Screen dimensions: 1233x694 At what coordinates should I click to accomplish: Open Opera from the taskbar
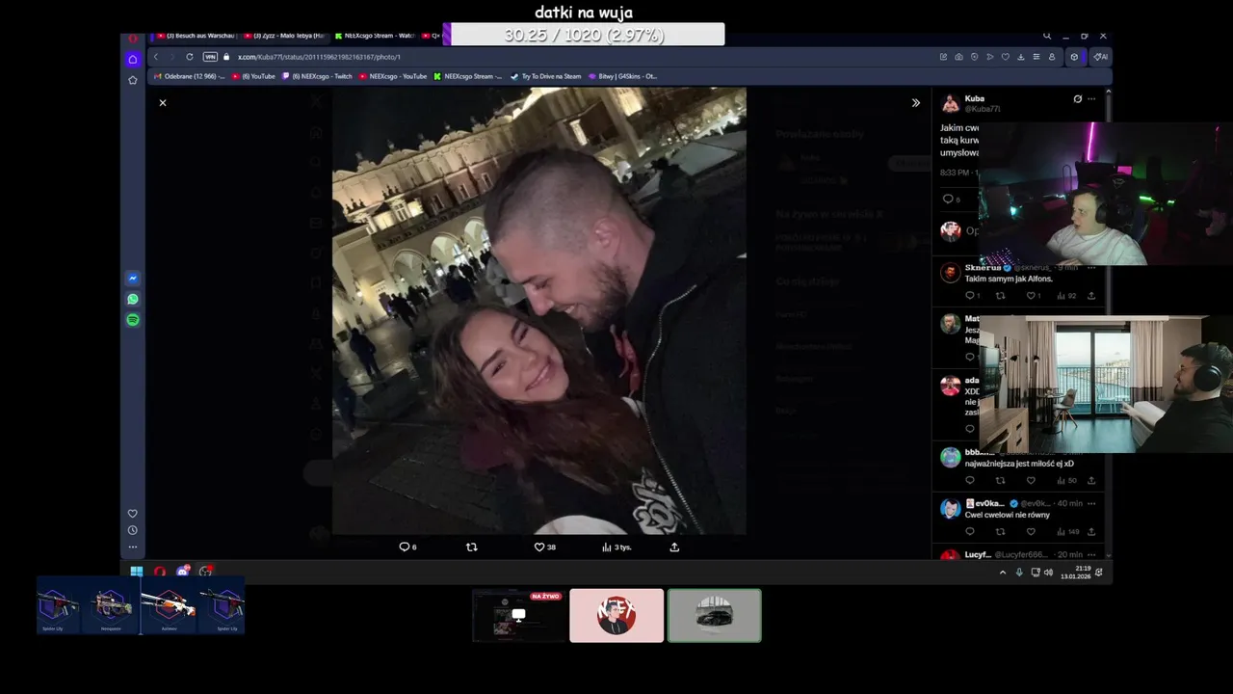[160, 572]
